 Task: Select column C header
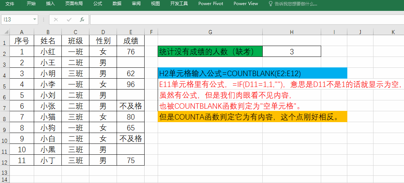[x=76, y=32]
